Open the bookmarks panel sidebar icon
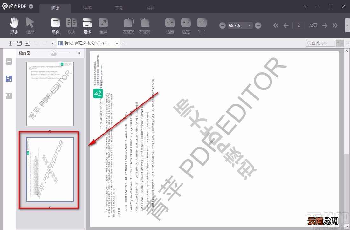 point(9,96)
